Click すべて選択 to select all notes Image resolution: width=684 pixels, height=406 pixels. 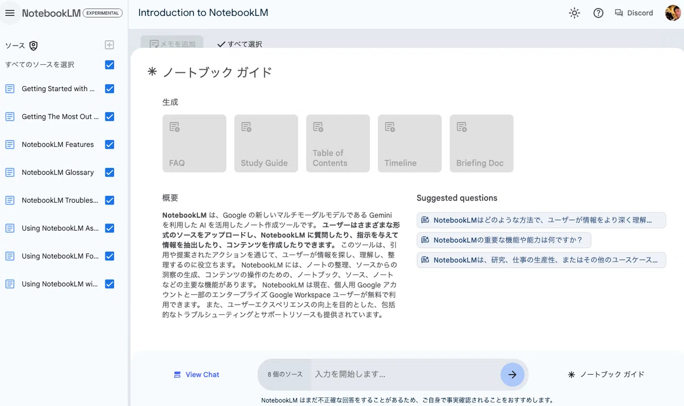pos(240,44)
